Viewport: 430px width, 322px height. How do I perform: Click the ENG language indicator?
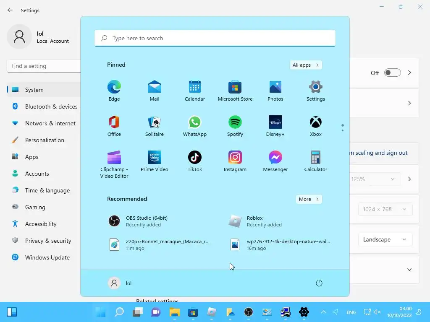point(351,312)
